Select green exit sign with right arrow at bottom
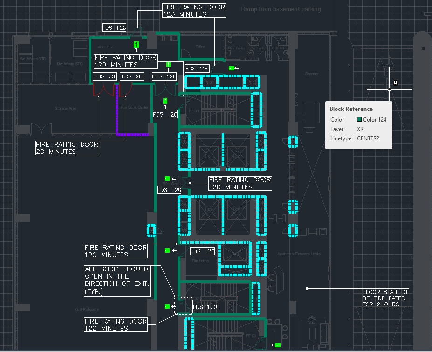The width and height of the screenshot is (432, 352). tap(277, 345)
